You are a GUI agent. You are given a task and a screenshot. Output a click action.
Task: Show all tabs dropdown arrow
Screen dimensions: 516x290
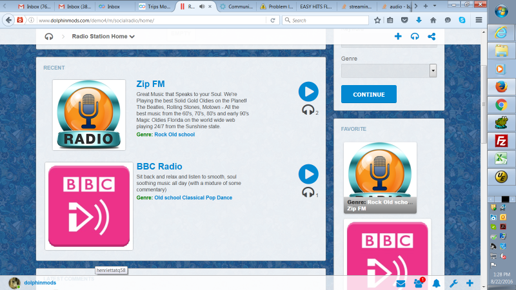click(x=435, y=6)
